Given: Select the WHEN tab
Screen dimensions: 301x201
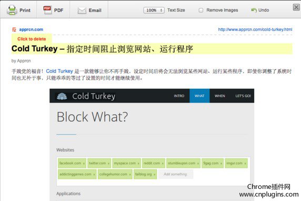Looking at the screenshot, I should (220, 96).
